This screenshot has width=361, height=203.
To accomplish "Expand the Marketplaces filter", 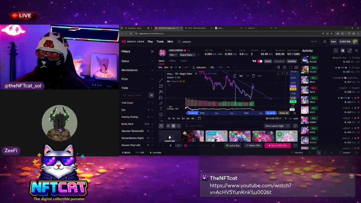I will pos(137,70).
